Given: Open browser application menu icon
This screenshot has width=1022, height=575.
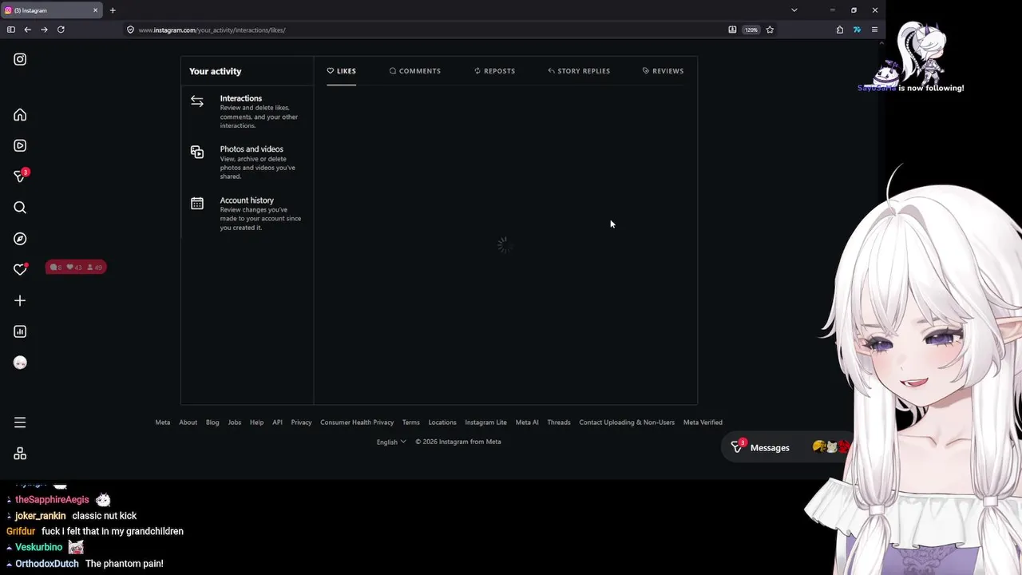Looking at the screenshot, I should 874,30.
